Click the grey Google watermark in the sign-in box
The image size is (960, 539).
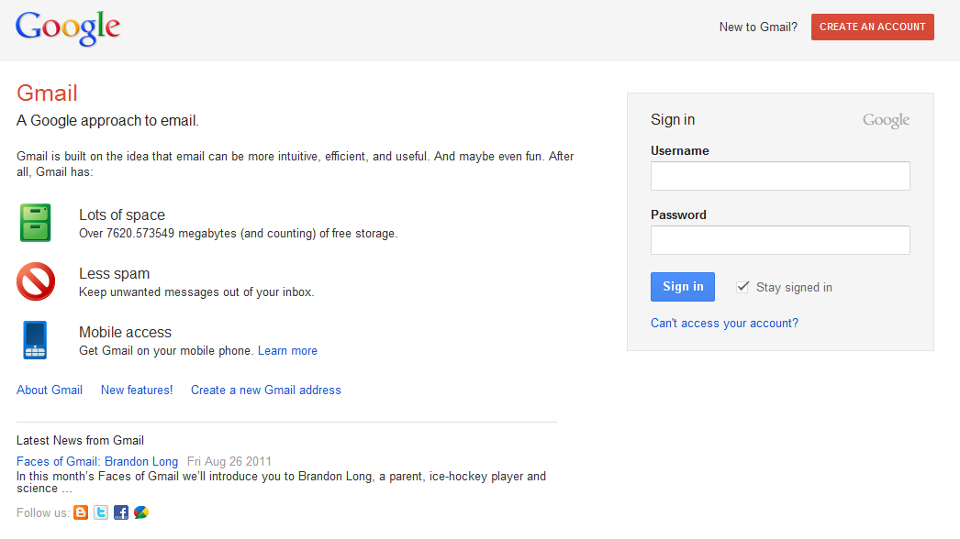[885, 119]
